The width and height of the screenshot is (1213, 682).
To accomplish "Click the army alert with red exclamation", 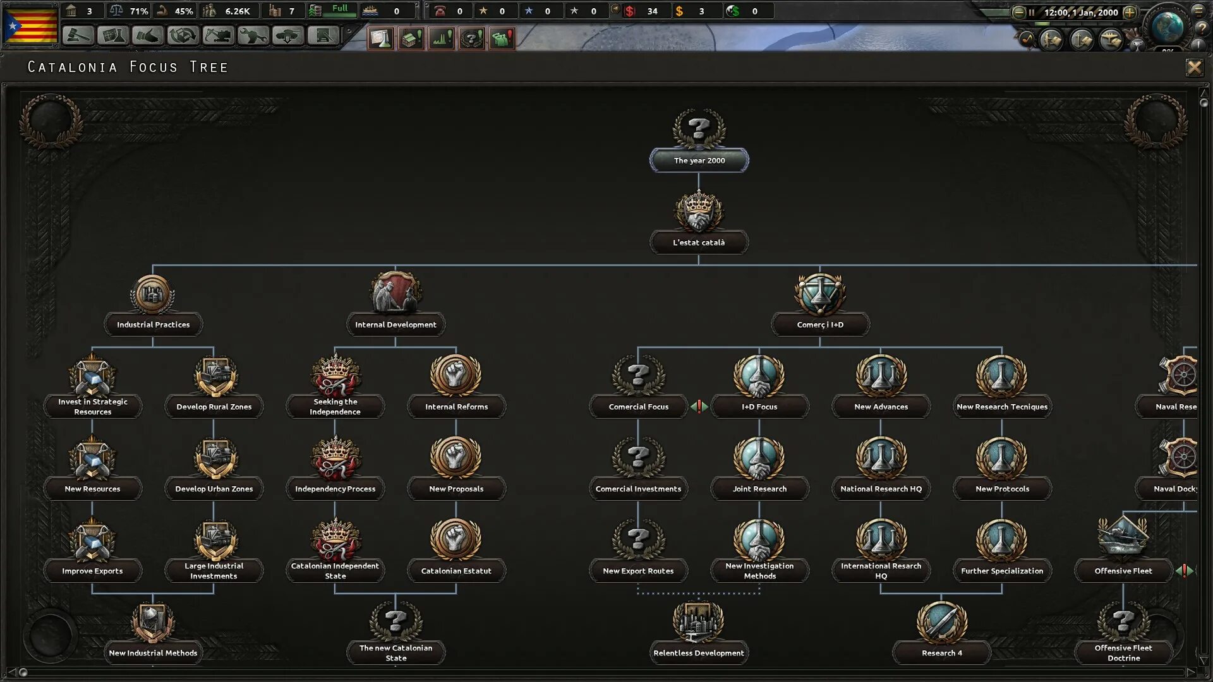I will click(x=502, y=39).
